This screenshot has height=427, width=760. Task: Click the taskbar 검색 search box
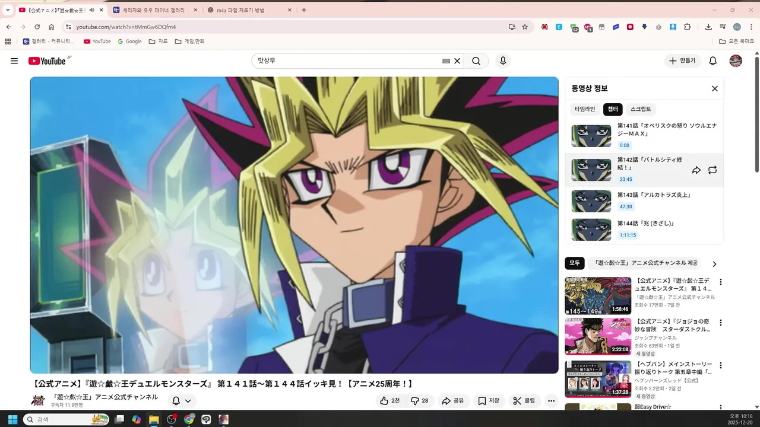tap(66, 419)
